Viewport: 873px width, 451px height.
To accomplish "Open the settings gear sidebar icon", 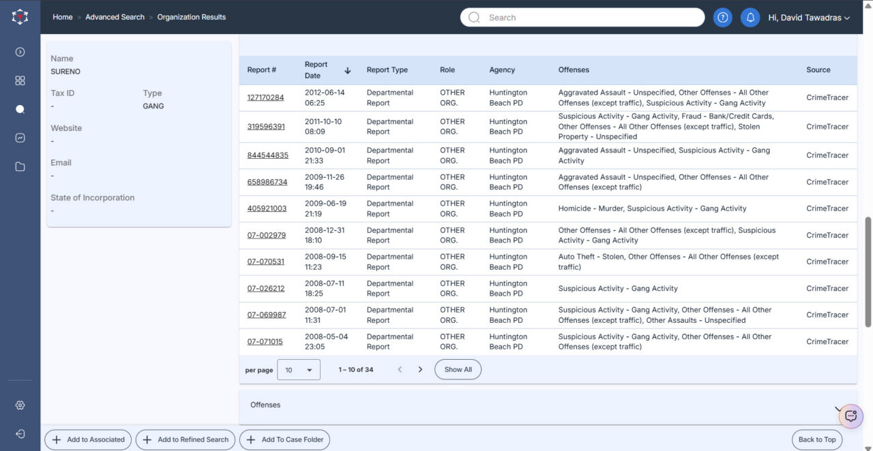I will point(20,405).
